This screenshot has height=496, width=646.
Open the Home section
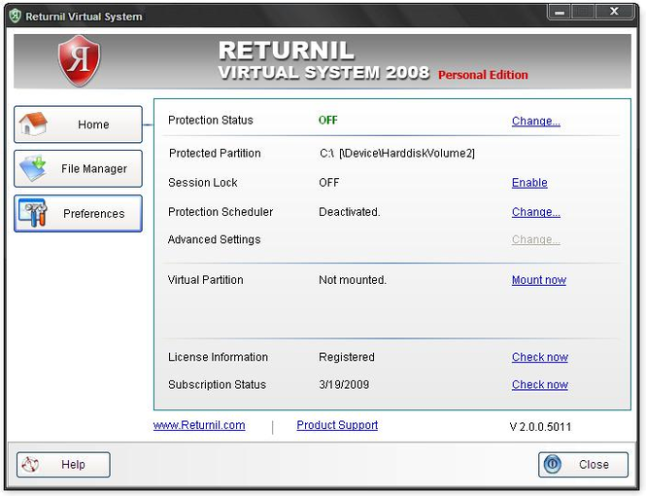tap(78, 124)
